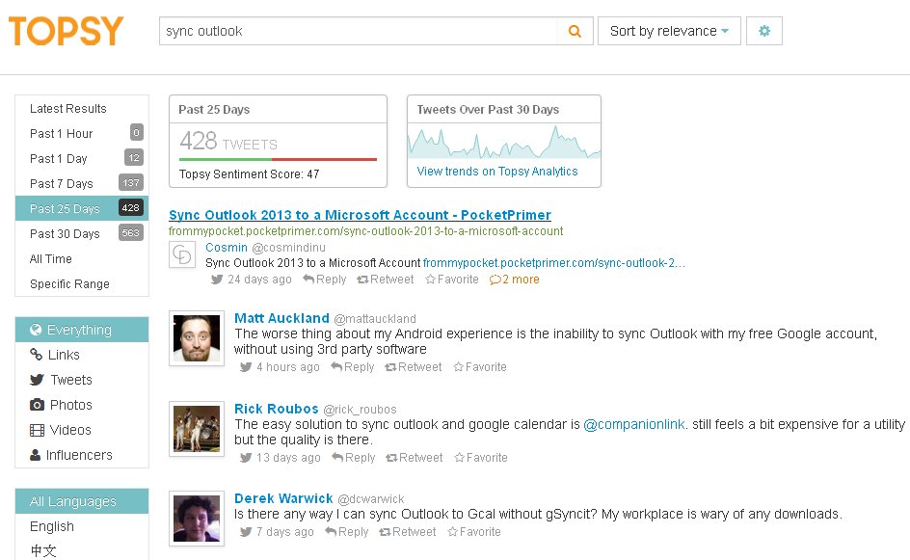The image size is (910, 560).
Task: Click the tweets trend sparkline chart
Action: click(504, 143)
